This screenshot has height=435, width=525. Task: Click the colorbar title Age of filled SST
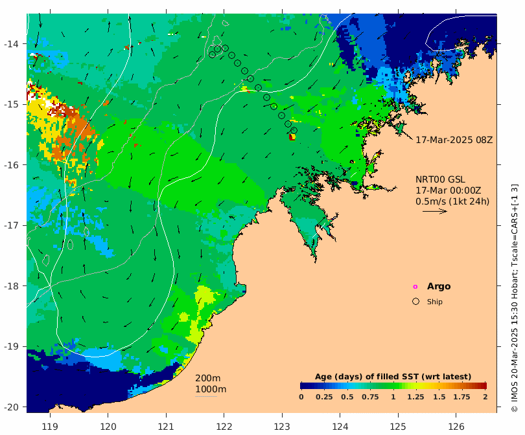point(393,377)
